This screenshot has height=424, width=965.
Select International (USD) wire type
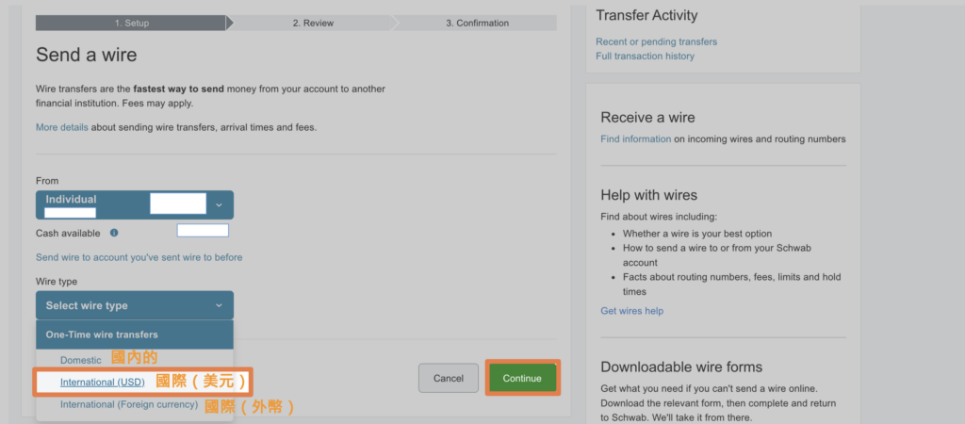[102, 382]
